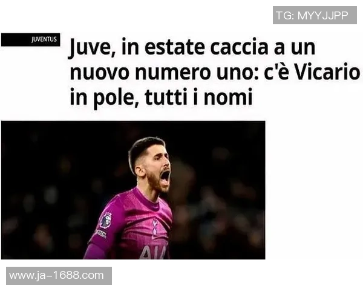The width and height of the screenshot is (363, 291).
Task: Click the headline line "in pole, tutti i nomi"
Action: pyautogui.click(x=161, y=97)
